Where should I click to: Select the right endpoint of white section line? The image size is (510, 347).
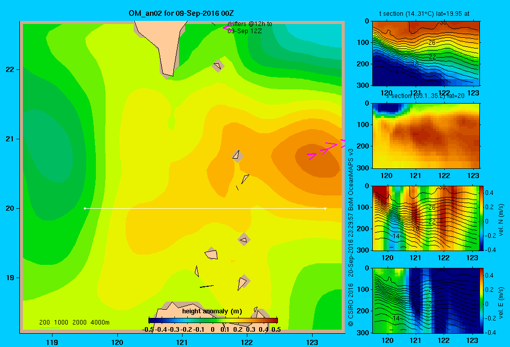click(x=325, y=208)
